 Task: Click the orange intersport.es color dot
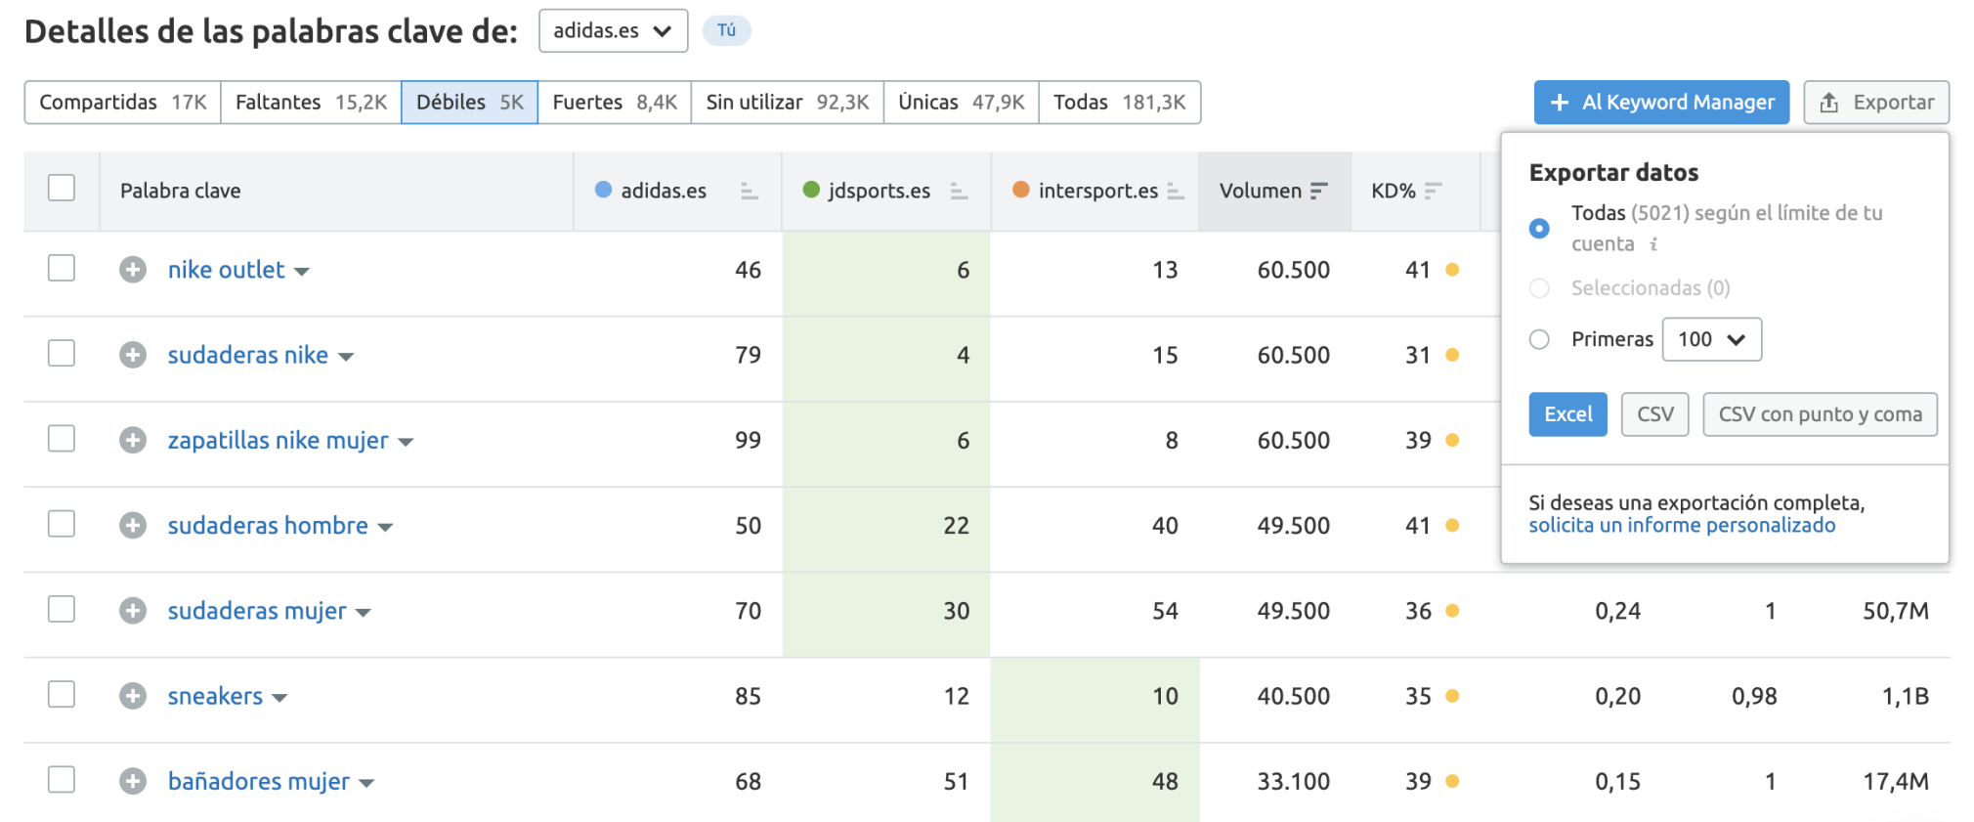coord(1020,190)
